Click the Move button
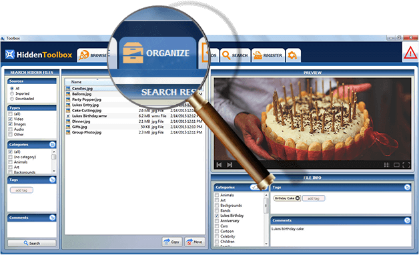Screen dimensions: 419x255 tap(195, 242)
